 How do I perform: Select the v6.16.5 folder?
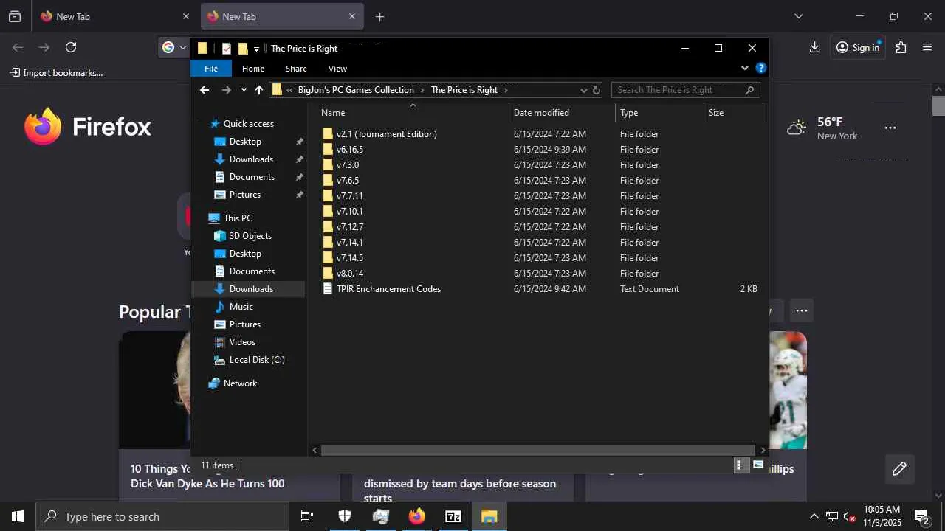(349, 150)
